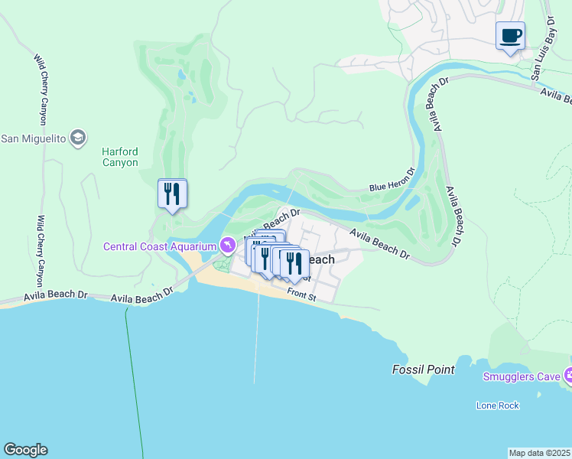The width and height of the screenshot is (572, 459).
Task: Open the San Miguelito school icon
Action: pyautogui.click(x=78, y=138)
